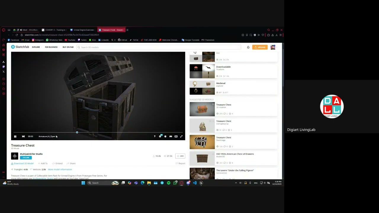Viewport: 379px width, 213px height.
Task: Open the LinkedIn bookmark
Action: 104,40
